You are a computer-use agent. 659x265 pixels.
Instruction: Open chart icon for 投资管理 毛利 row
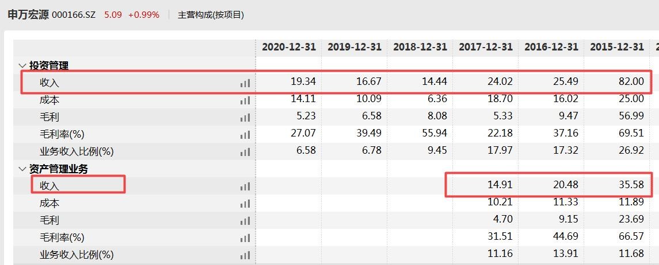click(x=245, y=118)
